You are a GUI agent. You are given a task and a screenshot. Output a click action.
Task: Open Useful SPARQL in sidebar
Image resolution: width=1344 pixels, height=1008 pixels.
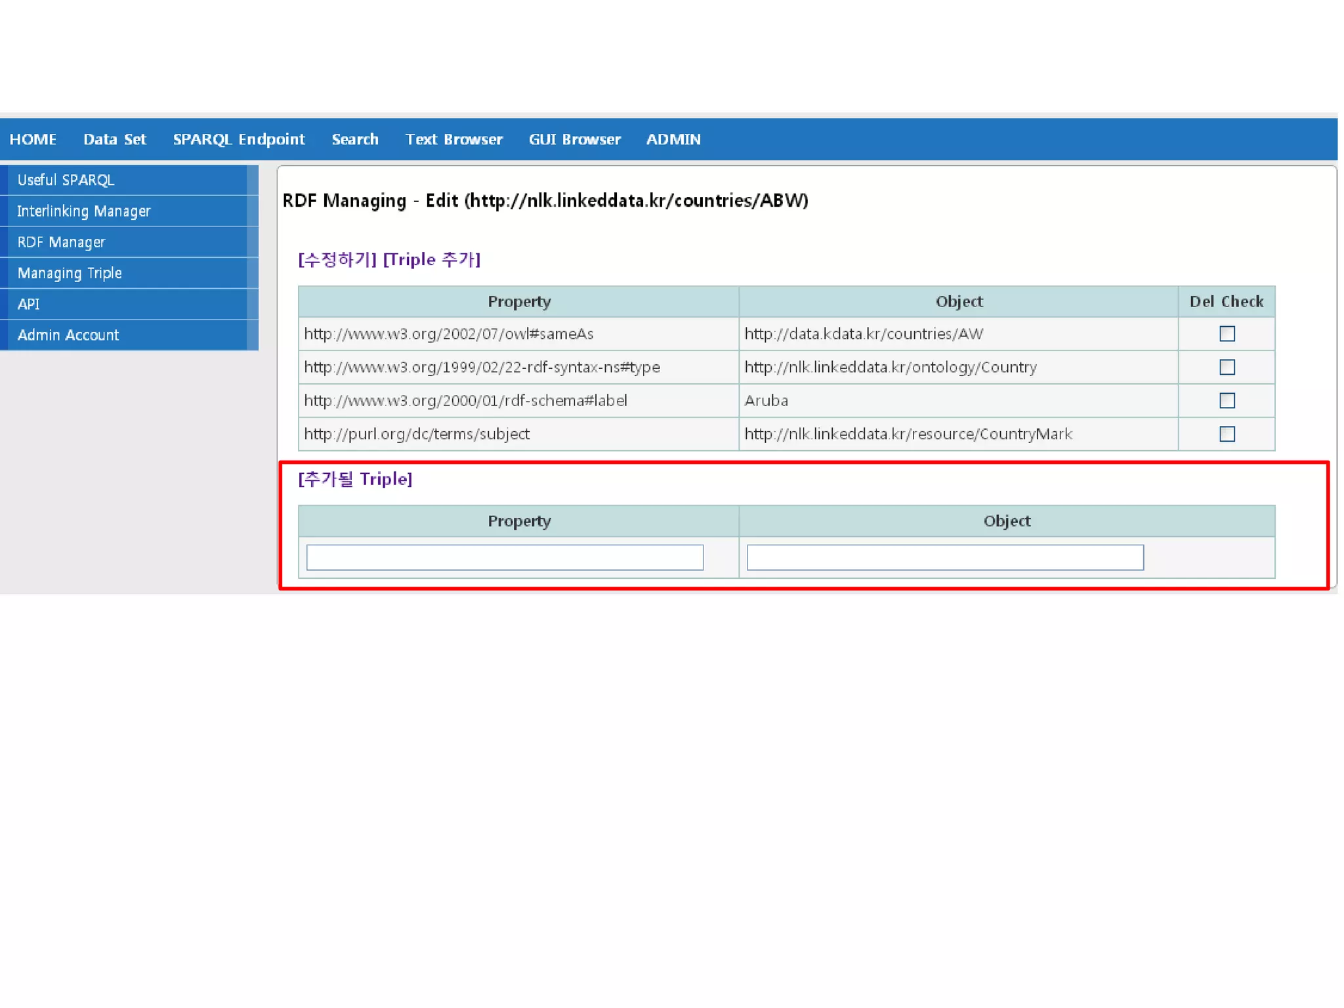tap(66, 180)
